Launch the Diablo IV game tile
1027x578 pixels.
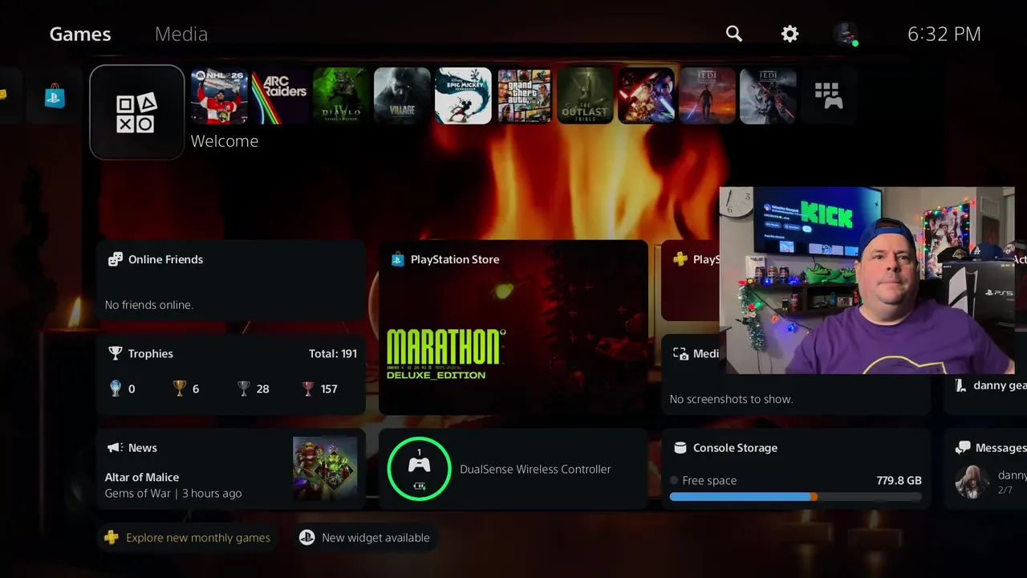tap(341, 96)
